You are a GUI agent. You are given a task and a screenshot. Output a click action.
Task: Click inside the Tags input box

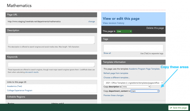133,48
